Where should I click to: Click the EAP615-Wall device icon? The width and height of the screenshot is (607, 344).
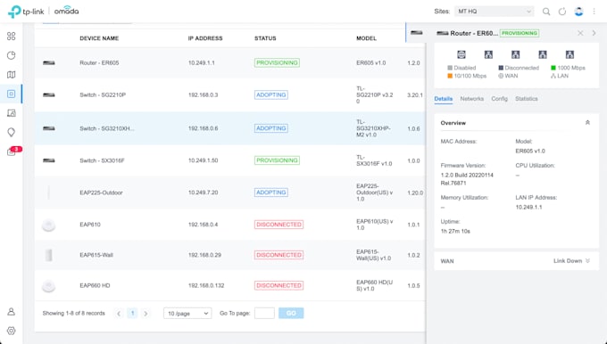[49, 255]
